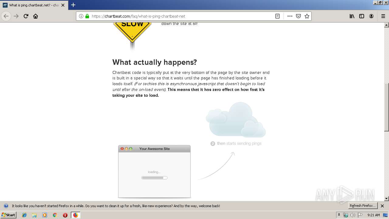Image resolution: width=389 pixels, height=219 pixels.
Task: Bookmark this page with the star
Action: tap(307, 16)
